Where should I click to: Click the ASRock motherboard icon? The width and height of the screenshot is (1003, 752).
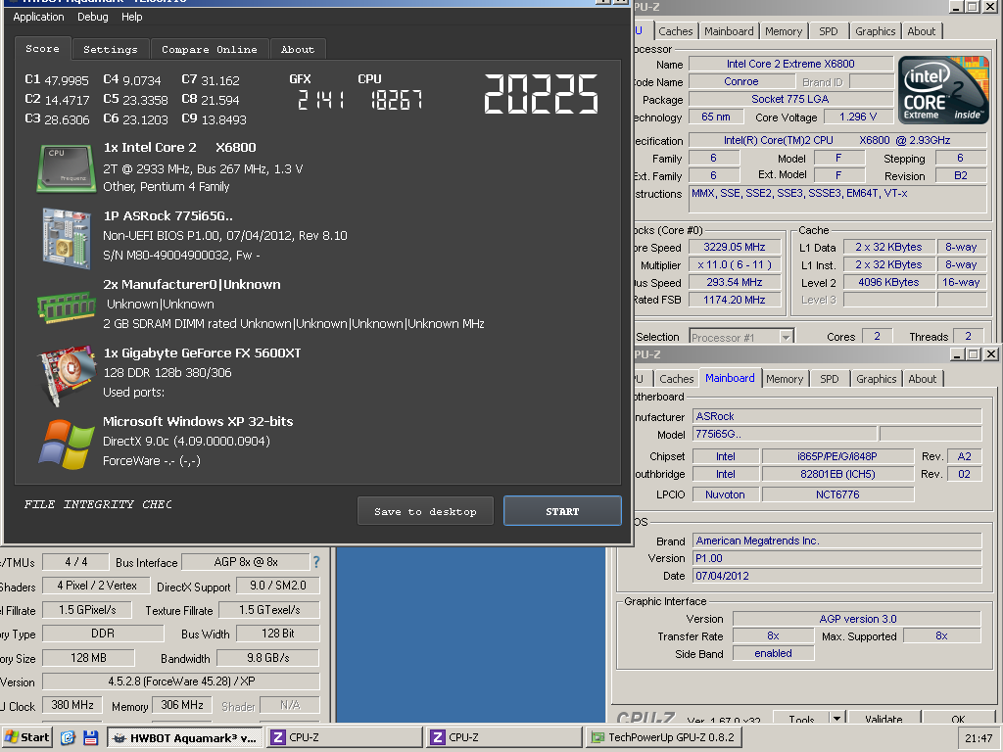(67, 238)
